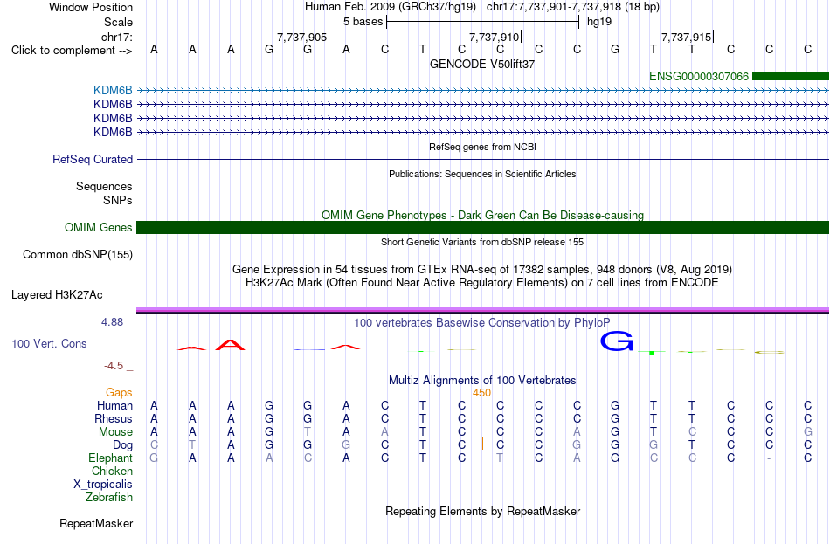Image resolution: width=830 pixels, height=544 pixels.
Task: Click the orange Gaps label
Action: [119, 393]
